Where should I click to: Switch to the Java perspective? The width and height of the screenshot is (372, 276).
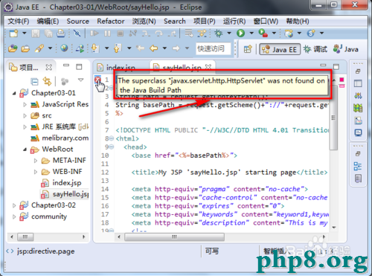pyautogui.click(x=346, y=49)
